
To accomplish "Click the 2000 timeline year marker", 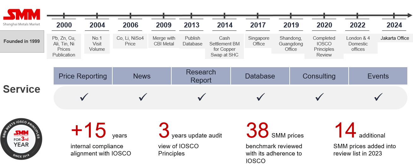I will 64,25.
